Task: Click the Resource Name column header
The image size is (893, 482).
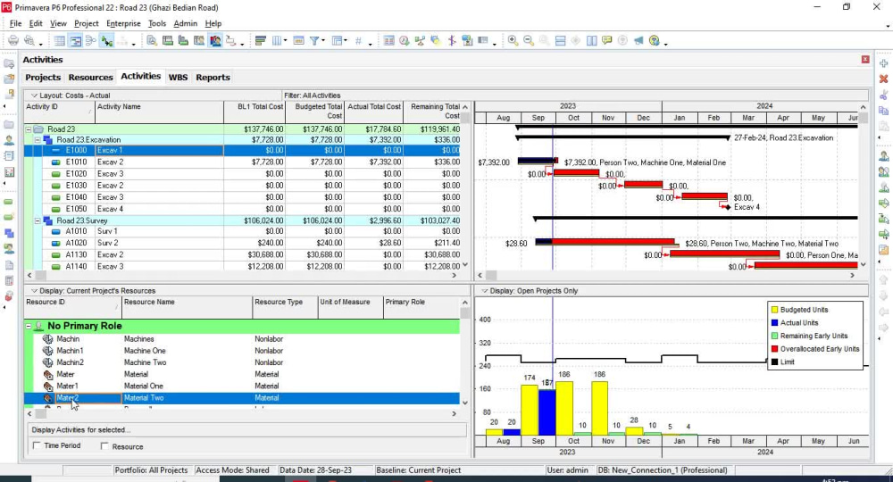Action: tap(187, 307)
